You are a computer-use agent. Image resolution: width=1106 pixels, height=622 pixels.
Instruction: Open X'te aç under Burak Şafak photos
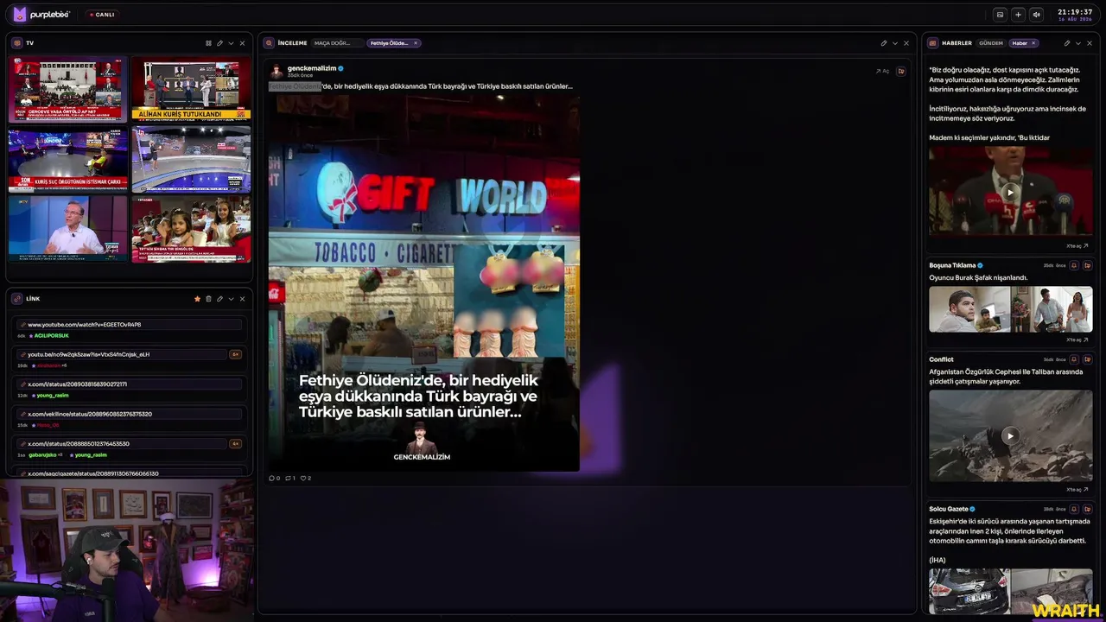tap(1077, 340)
